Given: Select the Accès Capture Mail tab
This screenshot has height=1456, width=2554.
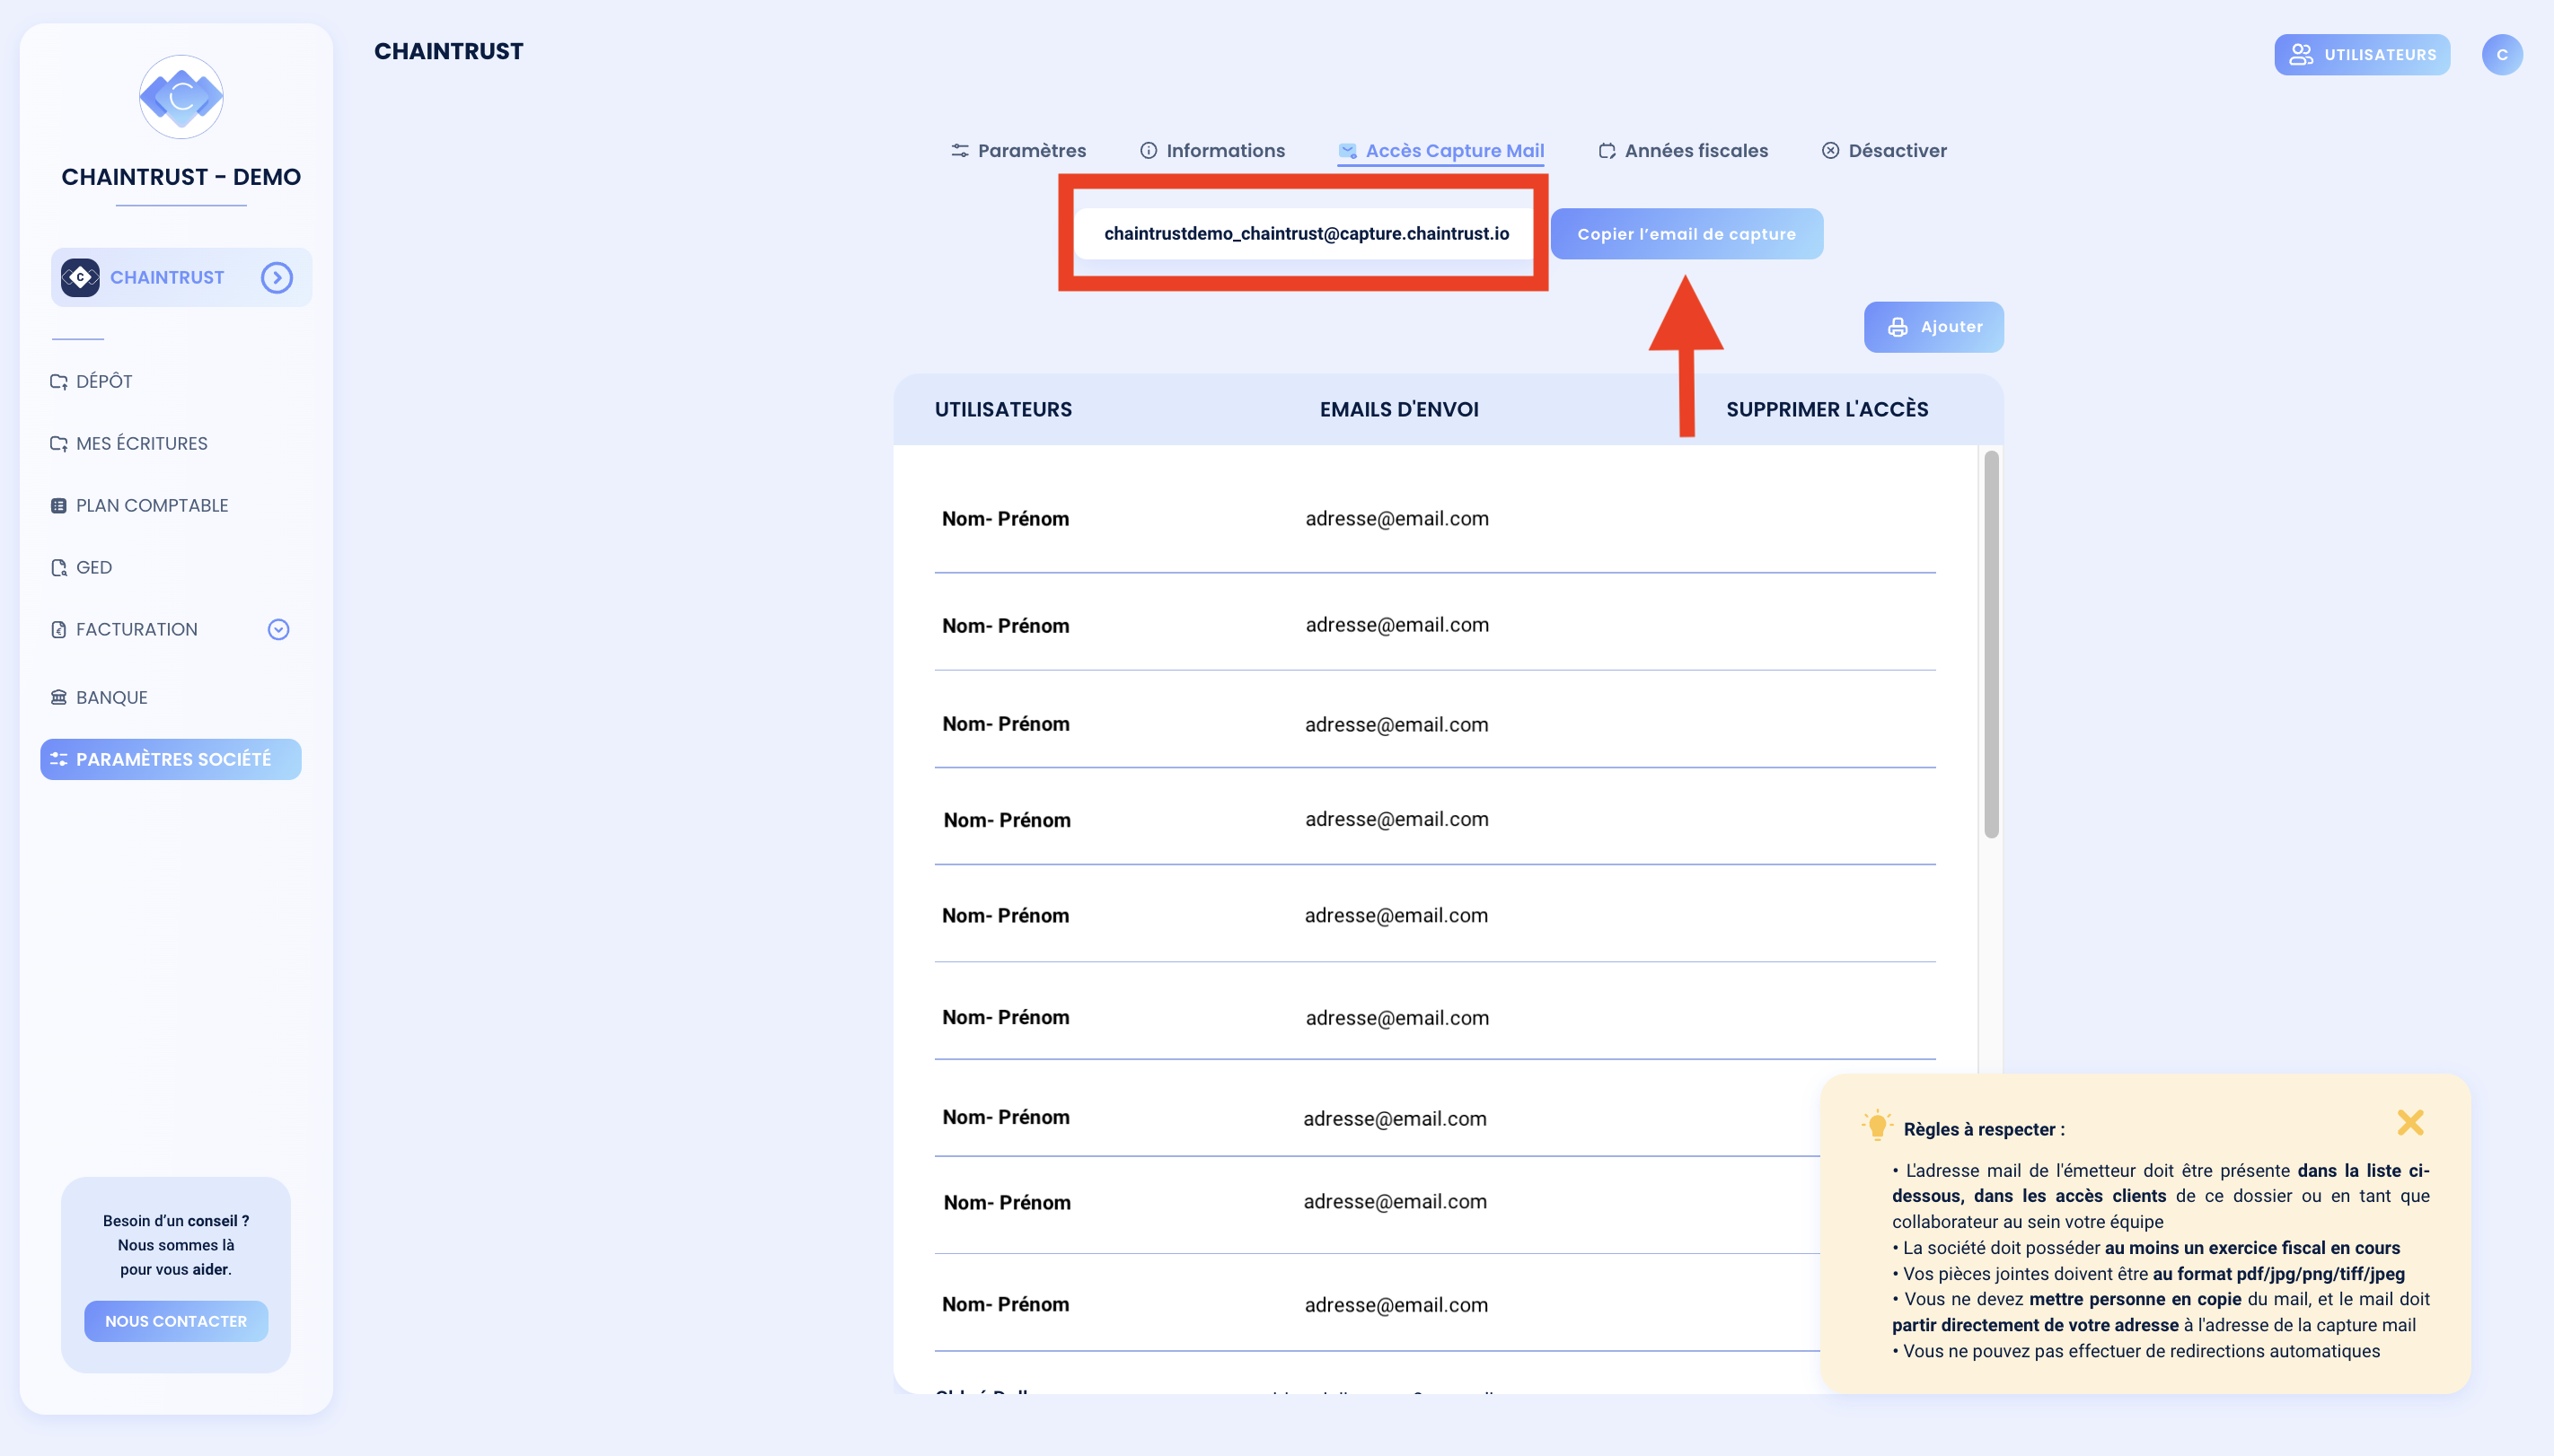Looking at the screenshot, I should point(1441,151).
